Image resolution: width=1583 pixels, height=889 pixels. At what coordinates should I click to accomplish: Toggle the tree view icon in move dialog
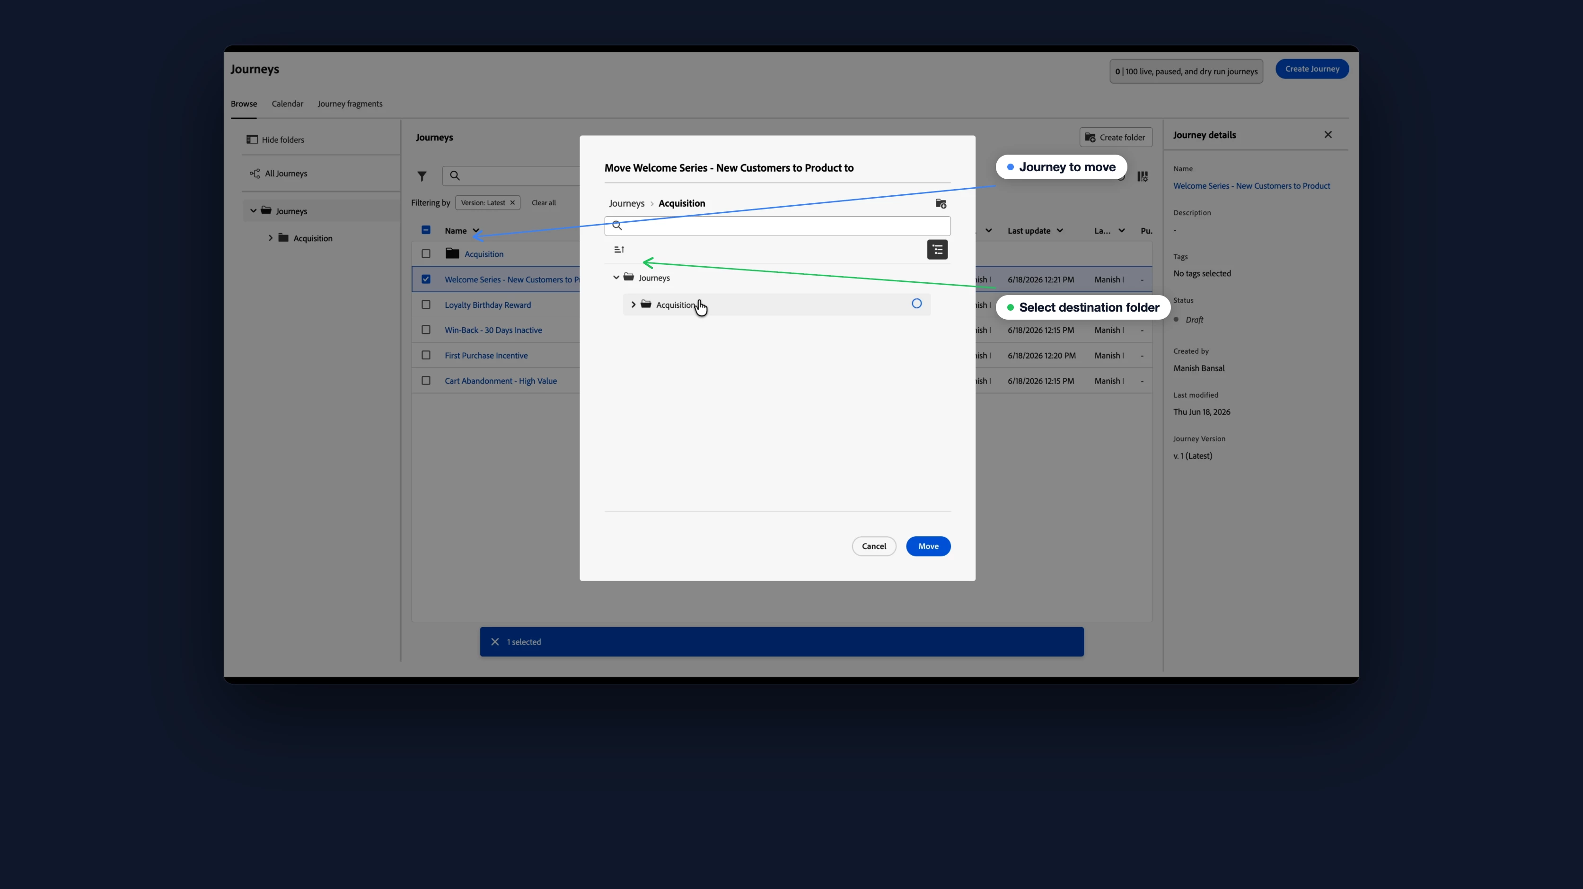coord(937,249)
